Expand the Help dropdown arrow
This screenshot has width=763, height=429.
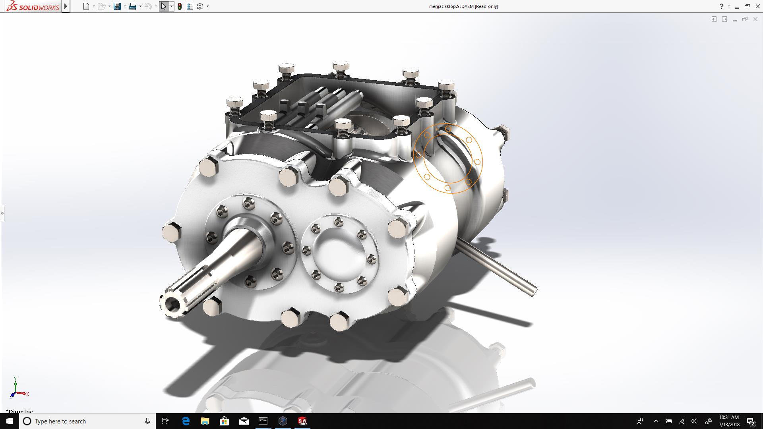(729, 6)
